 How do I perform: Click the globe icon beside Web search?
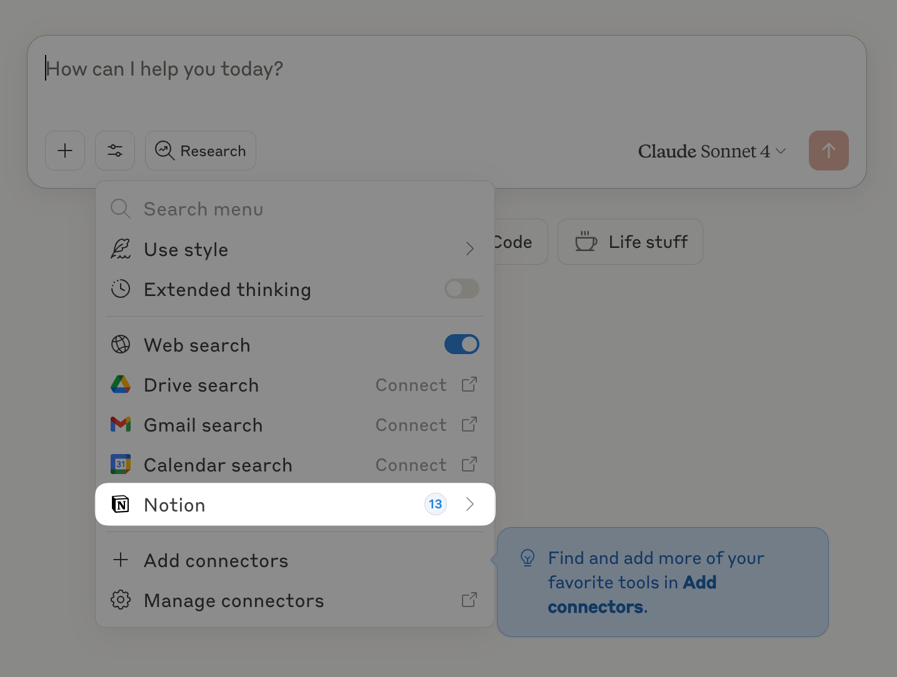pos(121,344)
